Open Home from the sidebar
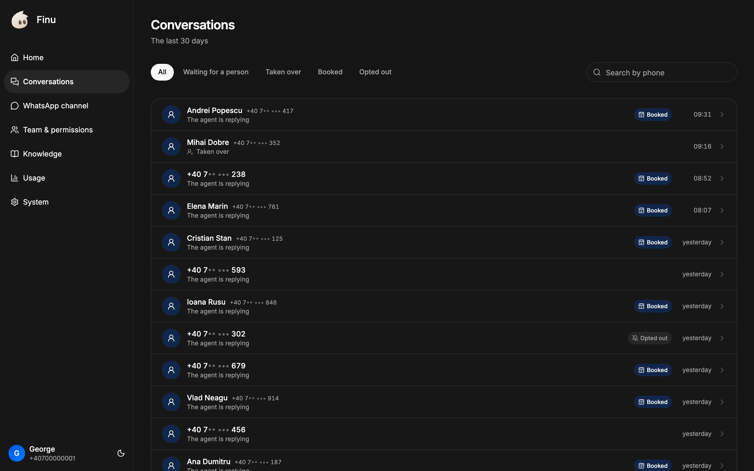Viewport: 754px width, 471px height. (67, 58)
